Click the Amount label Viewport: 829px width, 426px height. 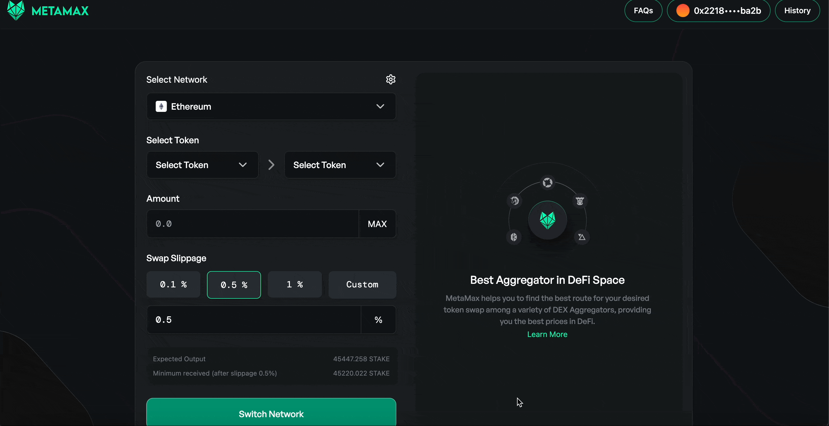(x=163, y=199)
